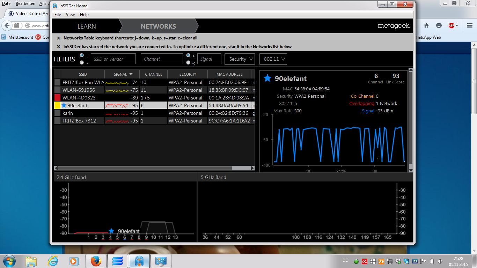Sort by the MAC ADDRESS column header
Viewport: 477px width, 268px height.
[x=229, y=74]
